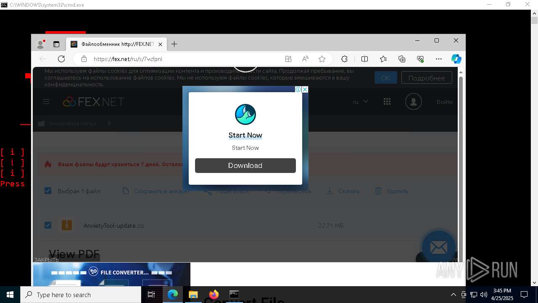
Task: Click the Войти login link
Action: [x=444, y=102]
